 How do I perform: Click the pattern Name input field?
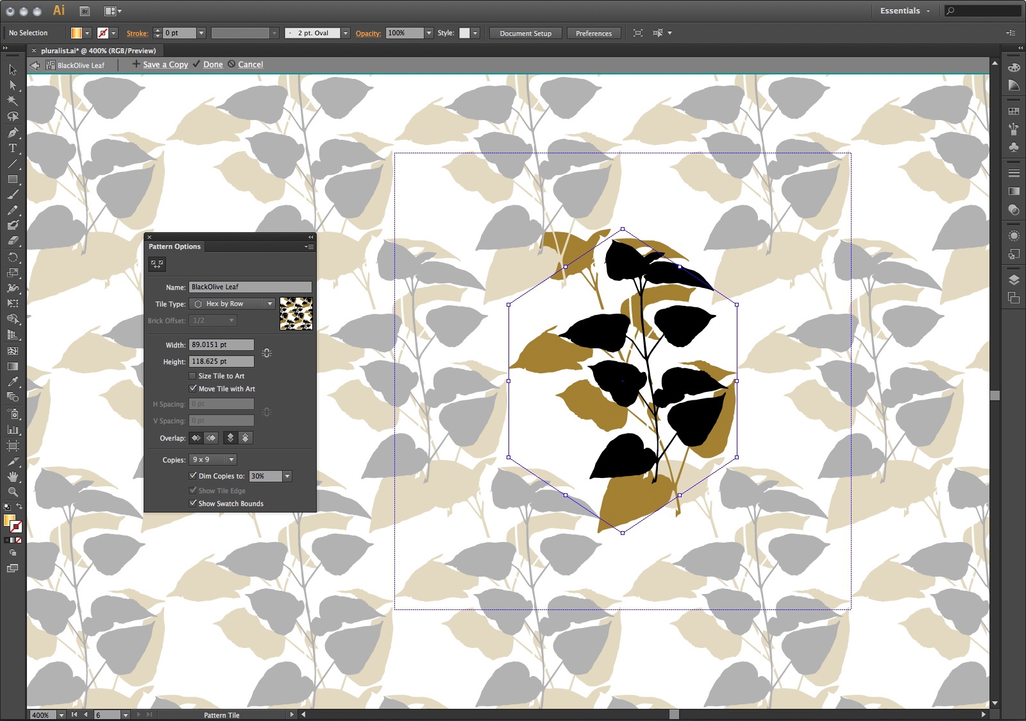point(250,287)
